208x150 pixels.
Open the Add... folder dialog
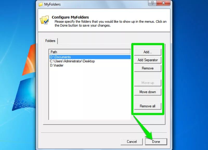point(148,52)
